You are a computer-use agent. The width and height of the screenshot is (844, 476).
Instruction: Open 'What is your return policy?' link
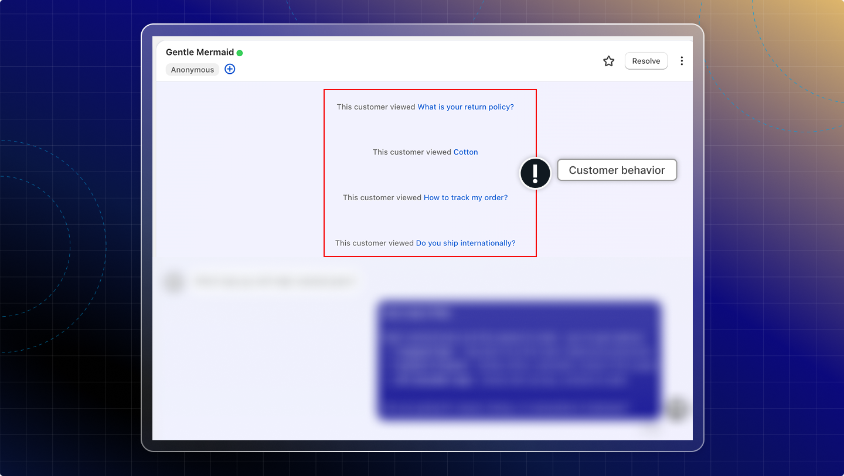pos(465,107)
